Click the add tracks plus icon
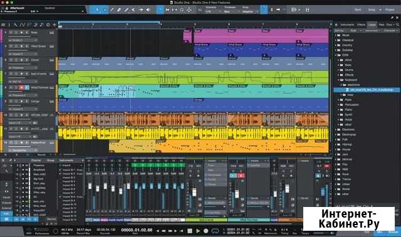 pos(55,25)
